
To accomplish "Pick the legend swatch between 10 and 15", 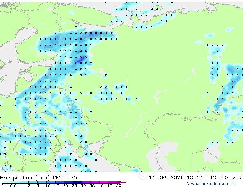I will 51,182.
